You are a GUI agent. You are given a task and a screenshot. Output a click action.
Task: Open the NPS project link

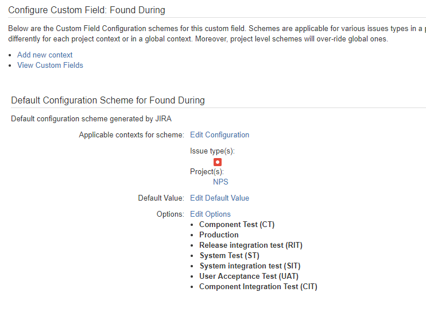point(220,182)
